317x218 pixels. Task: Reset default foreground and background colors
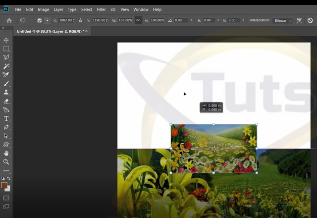[x=3, y=178]
